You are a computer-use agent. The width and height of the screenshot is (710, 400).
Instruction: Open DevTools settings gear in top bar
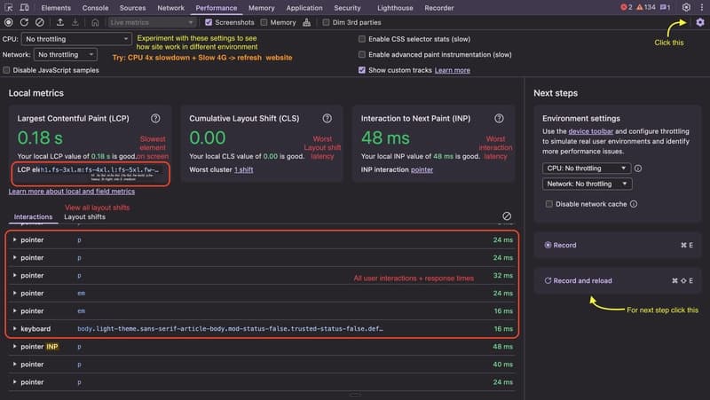(x=686, y=7)
